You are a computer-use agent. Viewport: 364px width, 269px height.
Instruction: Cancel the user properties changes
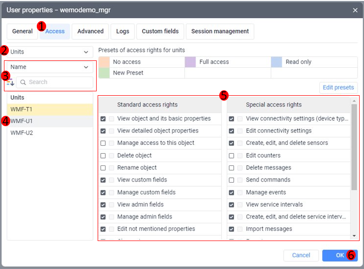click(301, 255)
